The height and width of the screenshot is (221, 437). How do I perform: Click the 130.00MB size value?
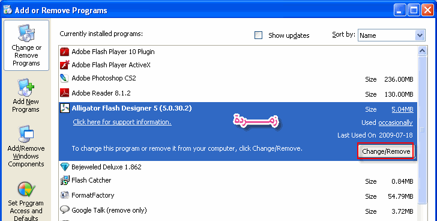(x=399, y=94)
